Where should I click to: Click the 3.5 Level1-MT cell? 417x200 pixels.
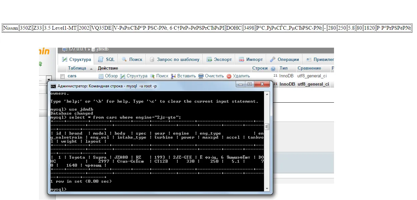pos(60,28)
